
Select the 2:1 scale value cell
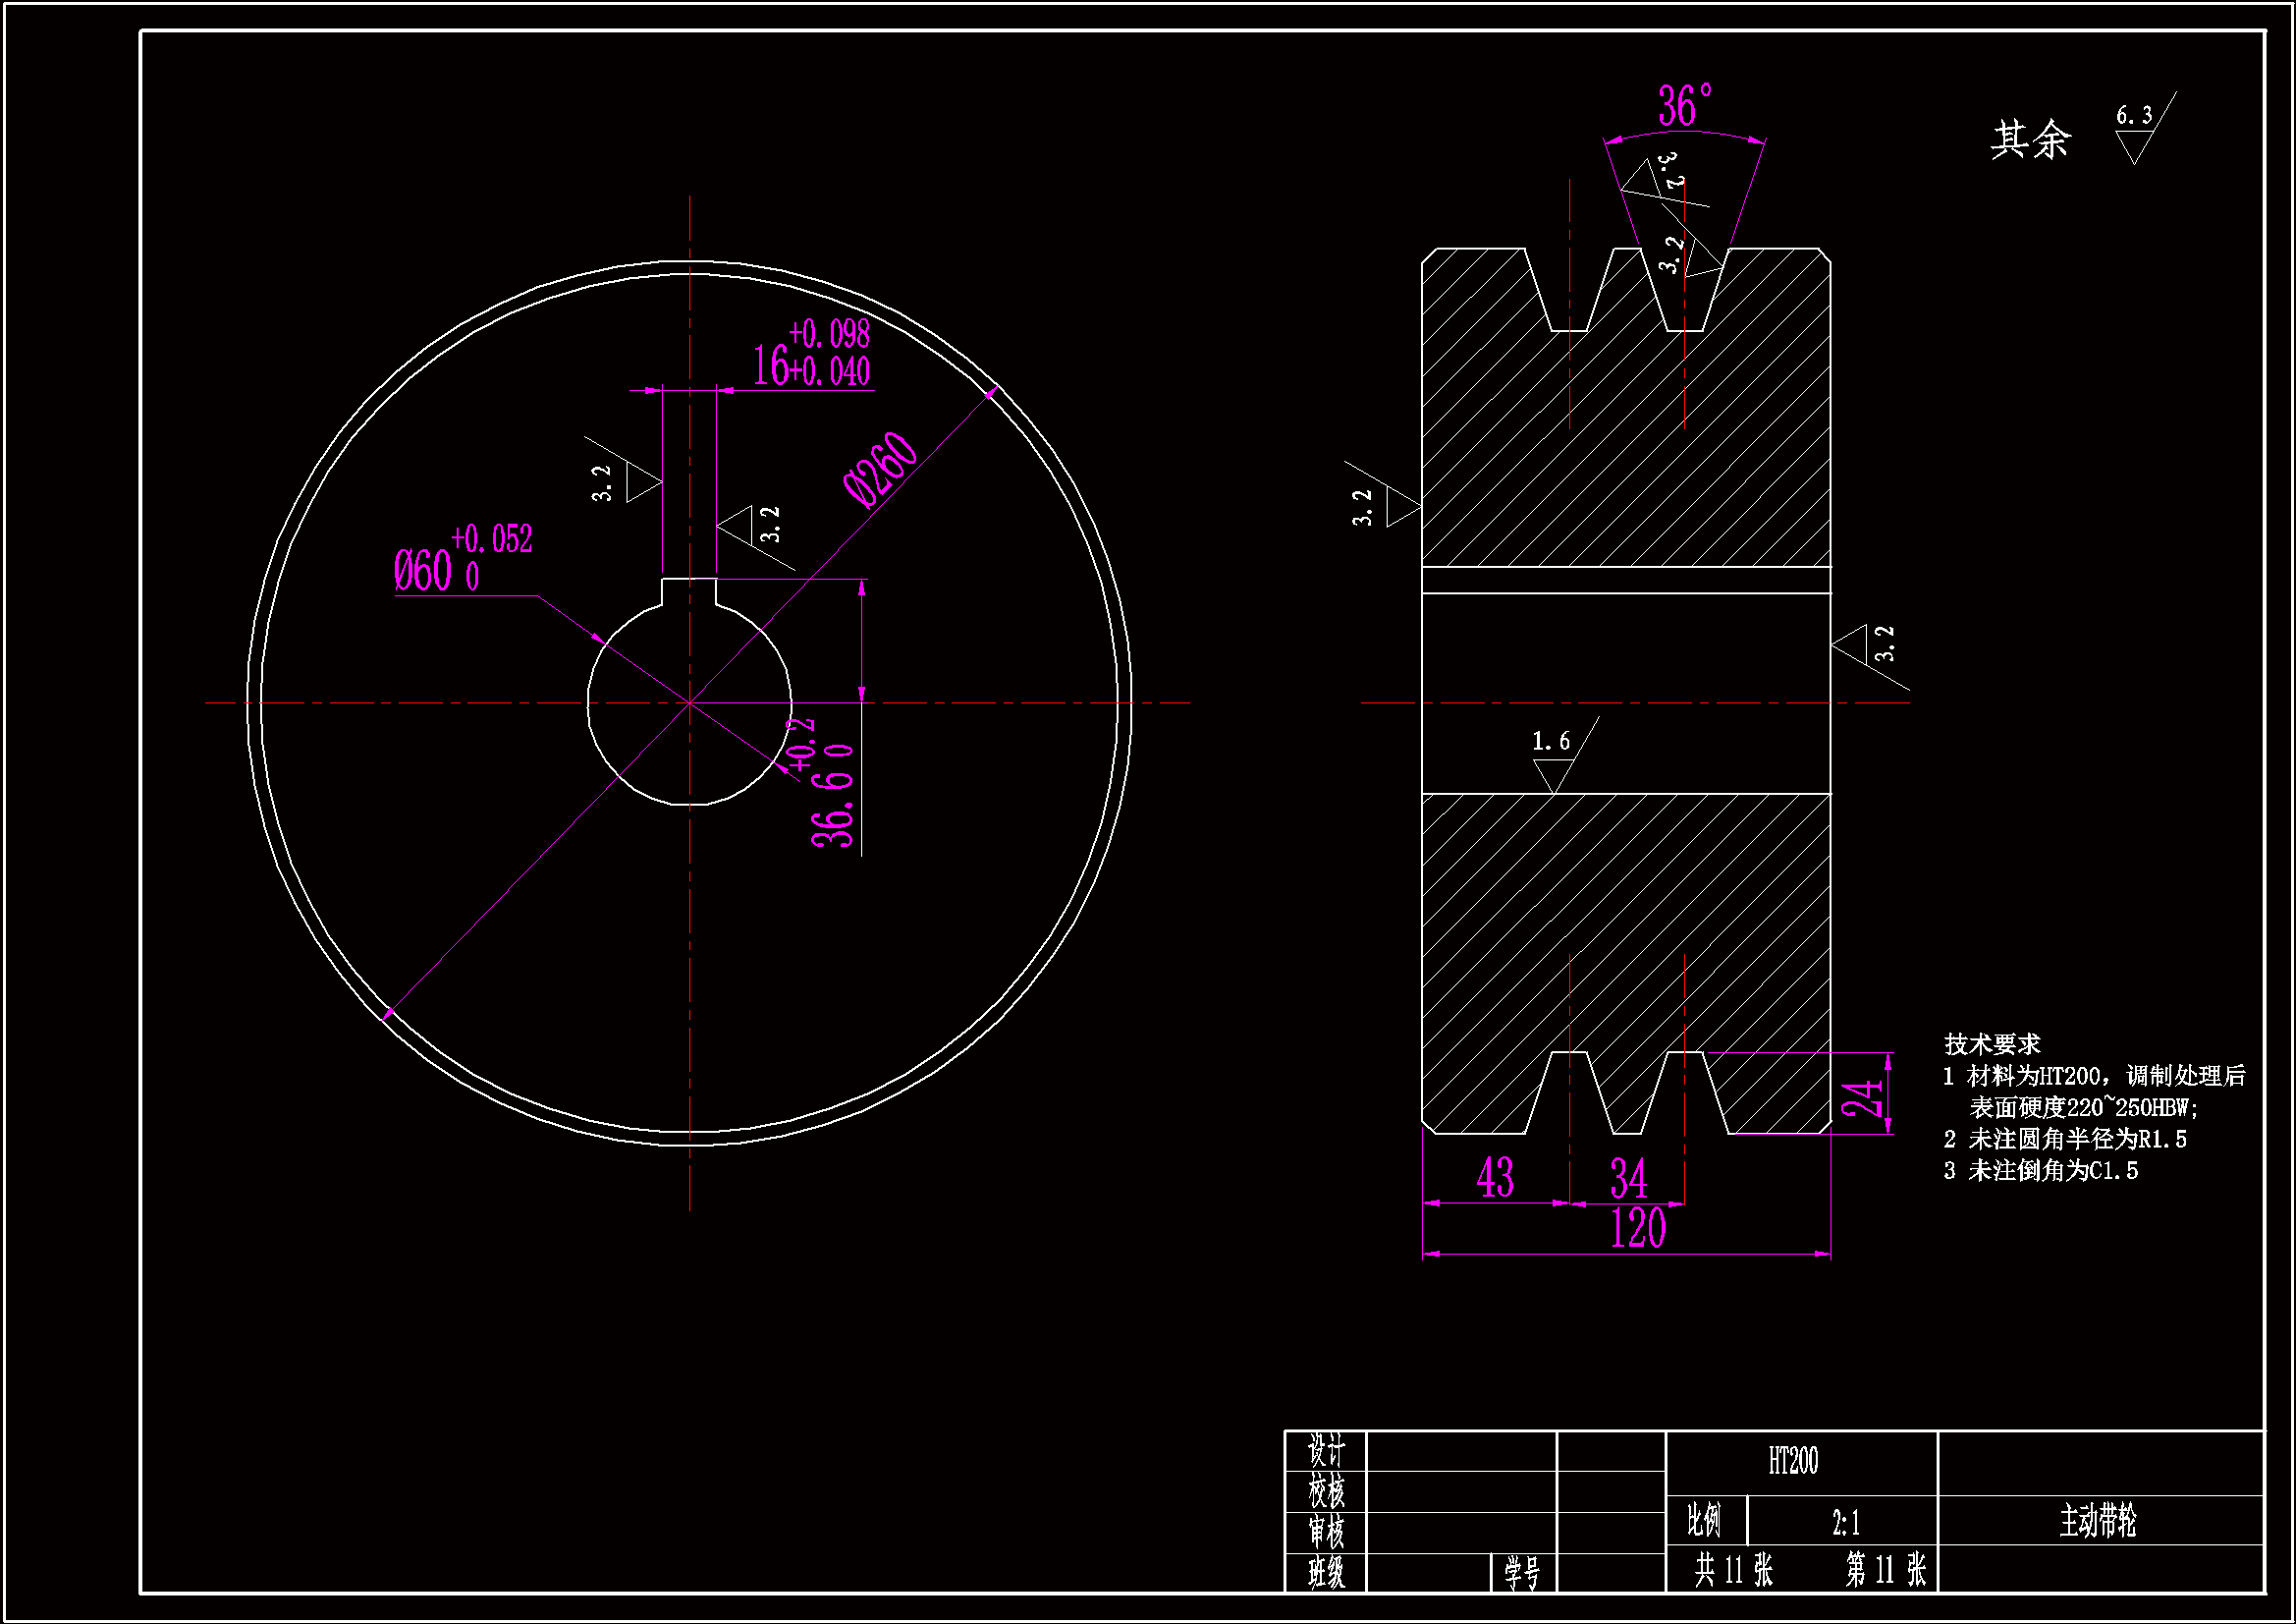click(x=1845, y=1523)
